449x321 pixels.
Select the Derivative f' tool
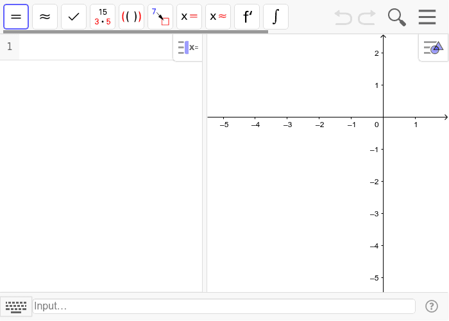pos(247,17)
